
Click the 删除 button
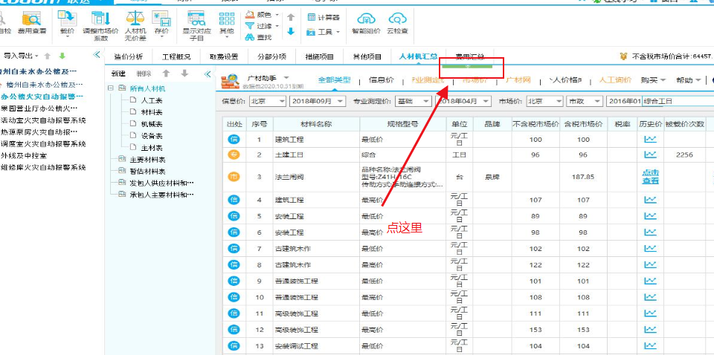[144, 74]
